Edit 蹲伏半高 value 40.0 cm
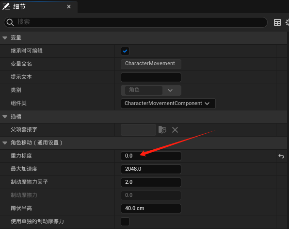This screenshot has height=229, width=289. (x=151, y=209)
